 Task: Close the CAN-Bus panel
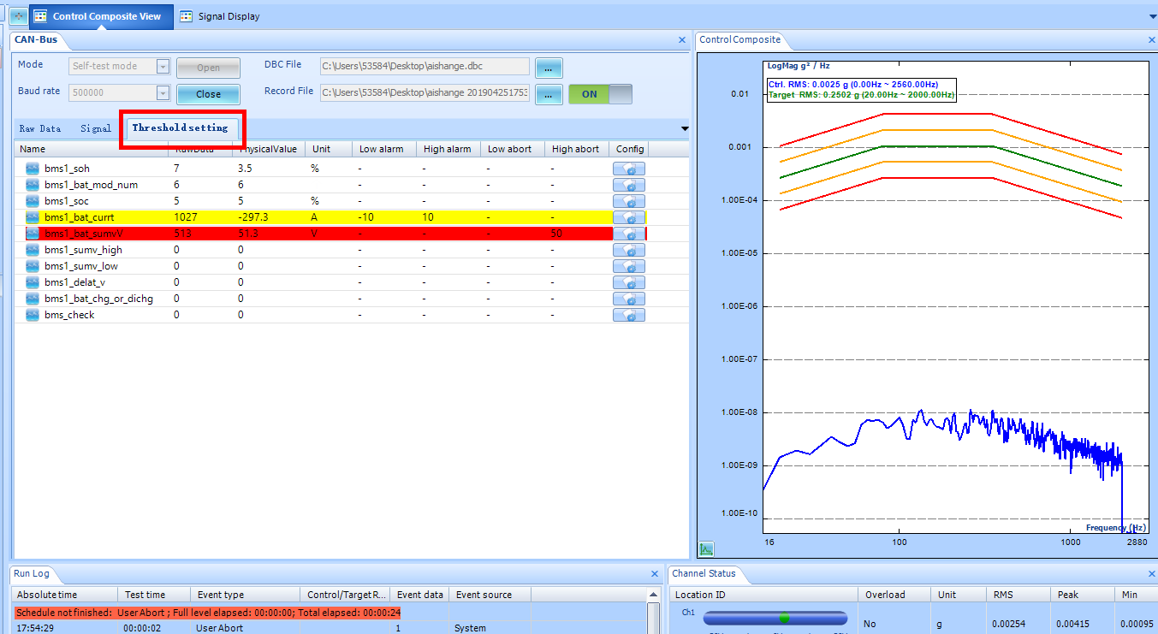682,40
